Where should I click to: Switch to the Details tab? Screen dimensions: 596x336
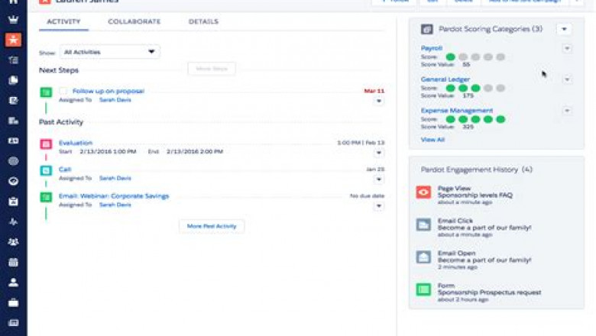(x=203, y=21)
